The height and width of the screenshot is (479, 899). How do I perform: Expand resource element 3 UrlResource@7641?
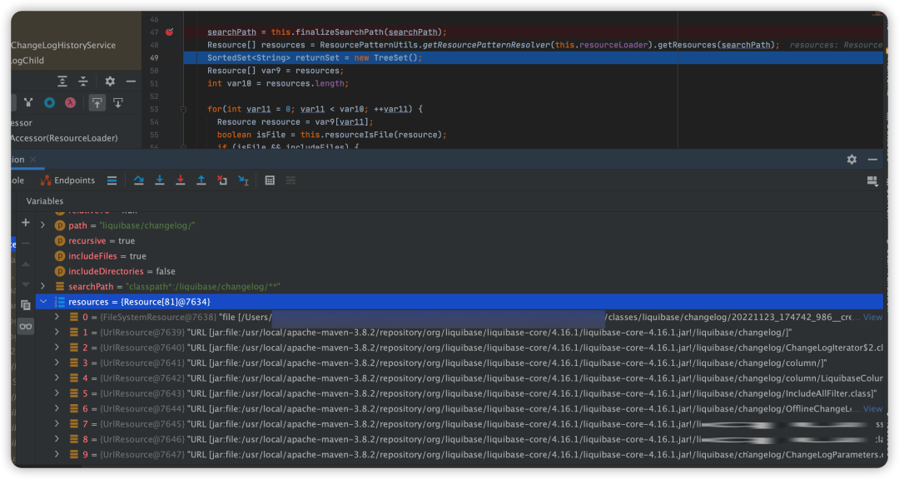(57, 363)
